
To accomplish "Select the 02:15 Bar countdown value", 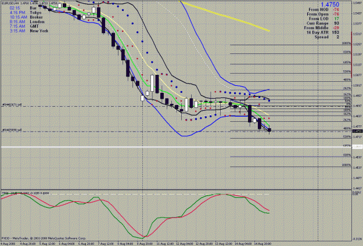I will tap(15, 8).
